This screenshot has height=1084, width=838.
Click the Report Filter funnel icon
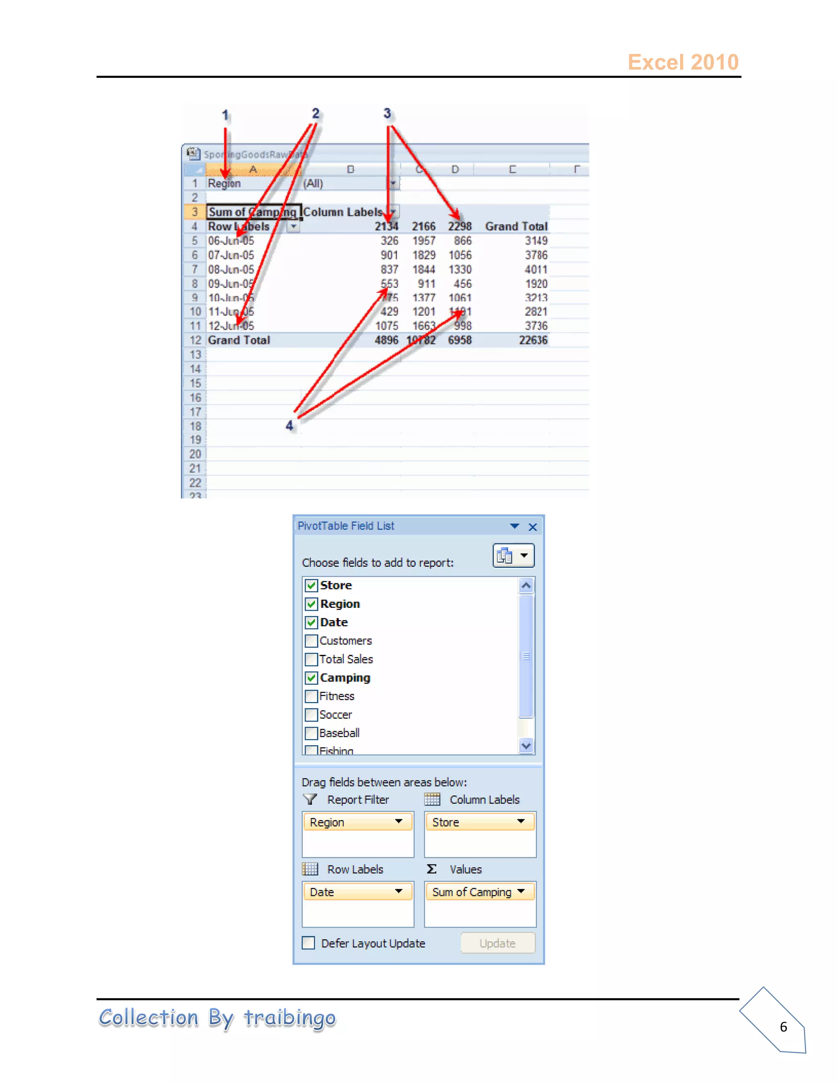310,799
